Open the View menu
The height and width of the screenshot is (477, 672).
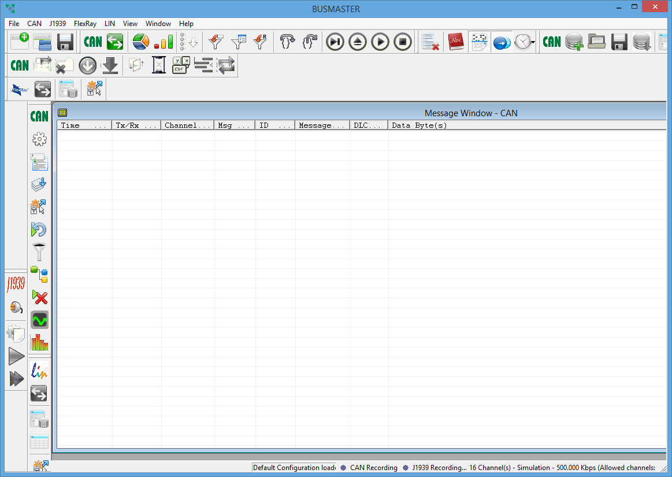click(130, 24)
